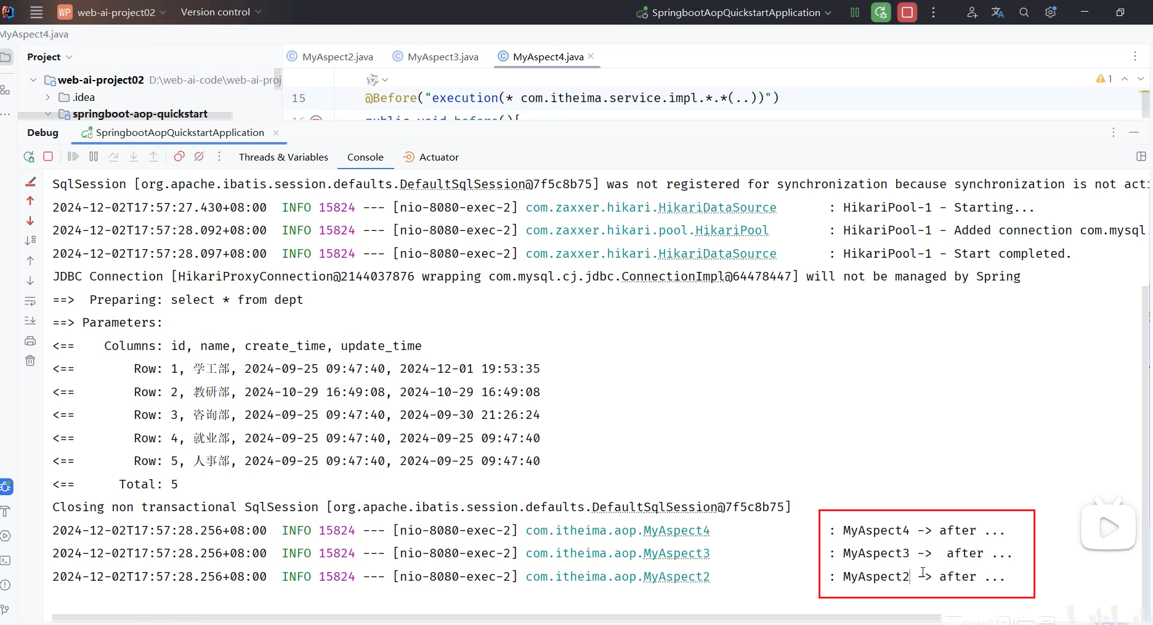The image size is (1153, 625).
Task: View breakpoints icon in debug toolbar
Action: [179, 157]
